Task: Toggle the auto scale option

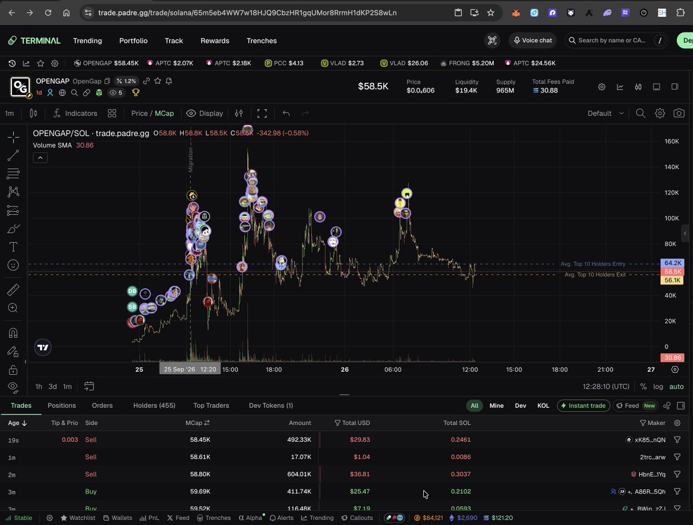Action: (x=676, y=387)
